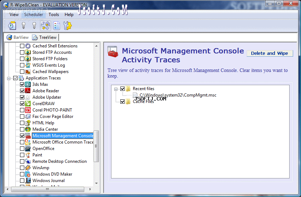Screen dimensions: 301x197
Task: Toggle the Application Traces group checkbox
Action: (x=15, y=78)
